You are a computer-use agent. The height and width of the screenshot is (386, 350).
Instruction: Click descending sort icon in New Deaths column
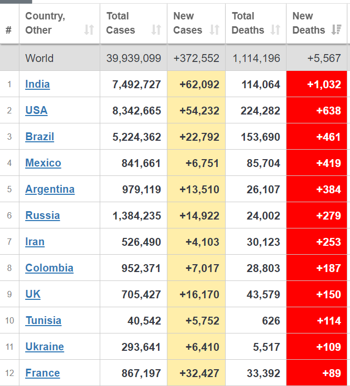point(336,30)
